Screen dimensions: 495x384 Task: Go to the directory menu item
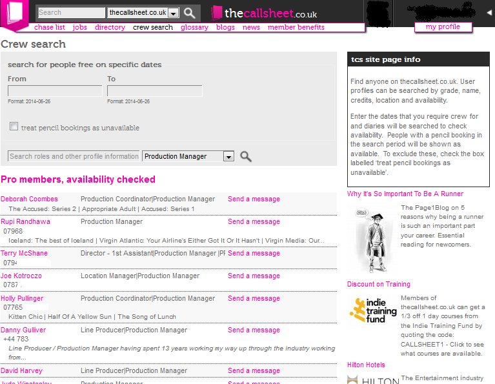click(x=110, y=27)
